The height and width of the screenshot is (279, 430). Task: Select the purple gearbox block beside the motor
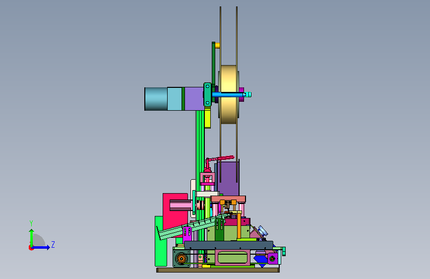[x=194, y=99]
